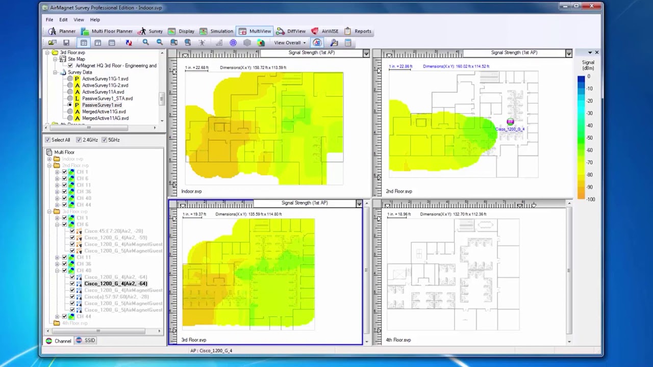Viewport: 653px width, 367px height.
Task: Open the Simulation view
Action: (x=216, y=31)
